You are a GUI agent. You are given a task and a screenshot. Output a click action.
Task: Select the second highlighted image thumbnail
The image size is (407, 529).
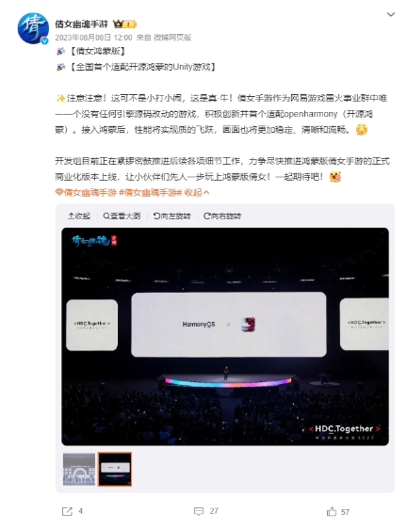(x=115, y=470)
